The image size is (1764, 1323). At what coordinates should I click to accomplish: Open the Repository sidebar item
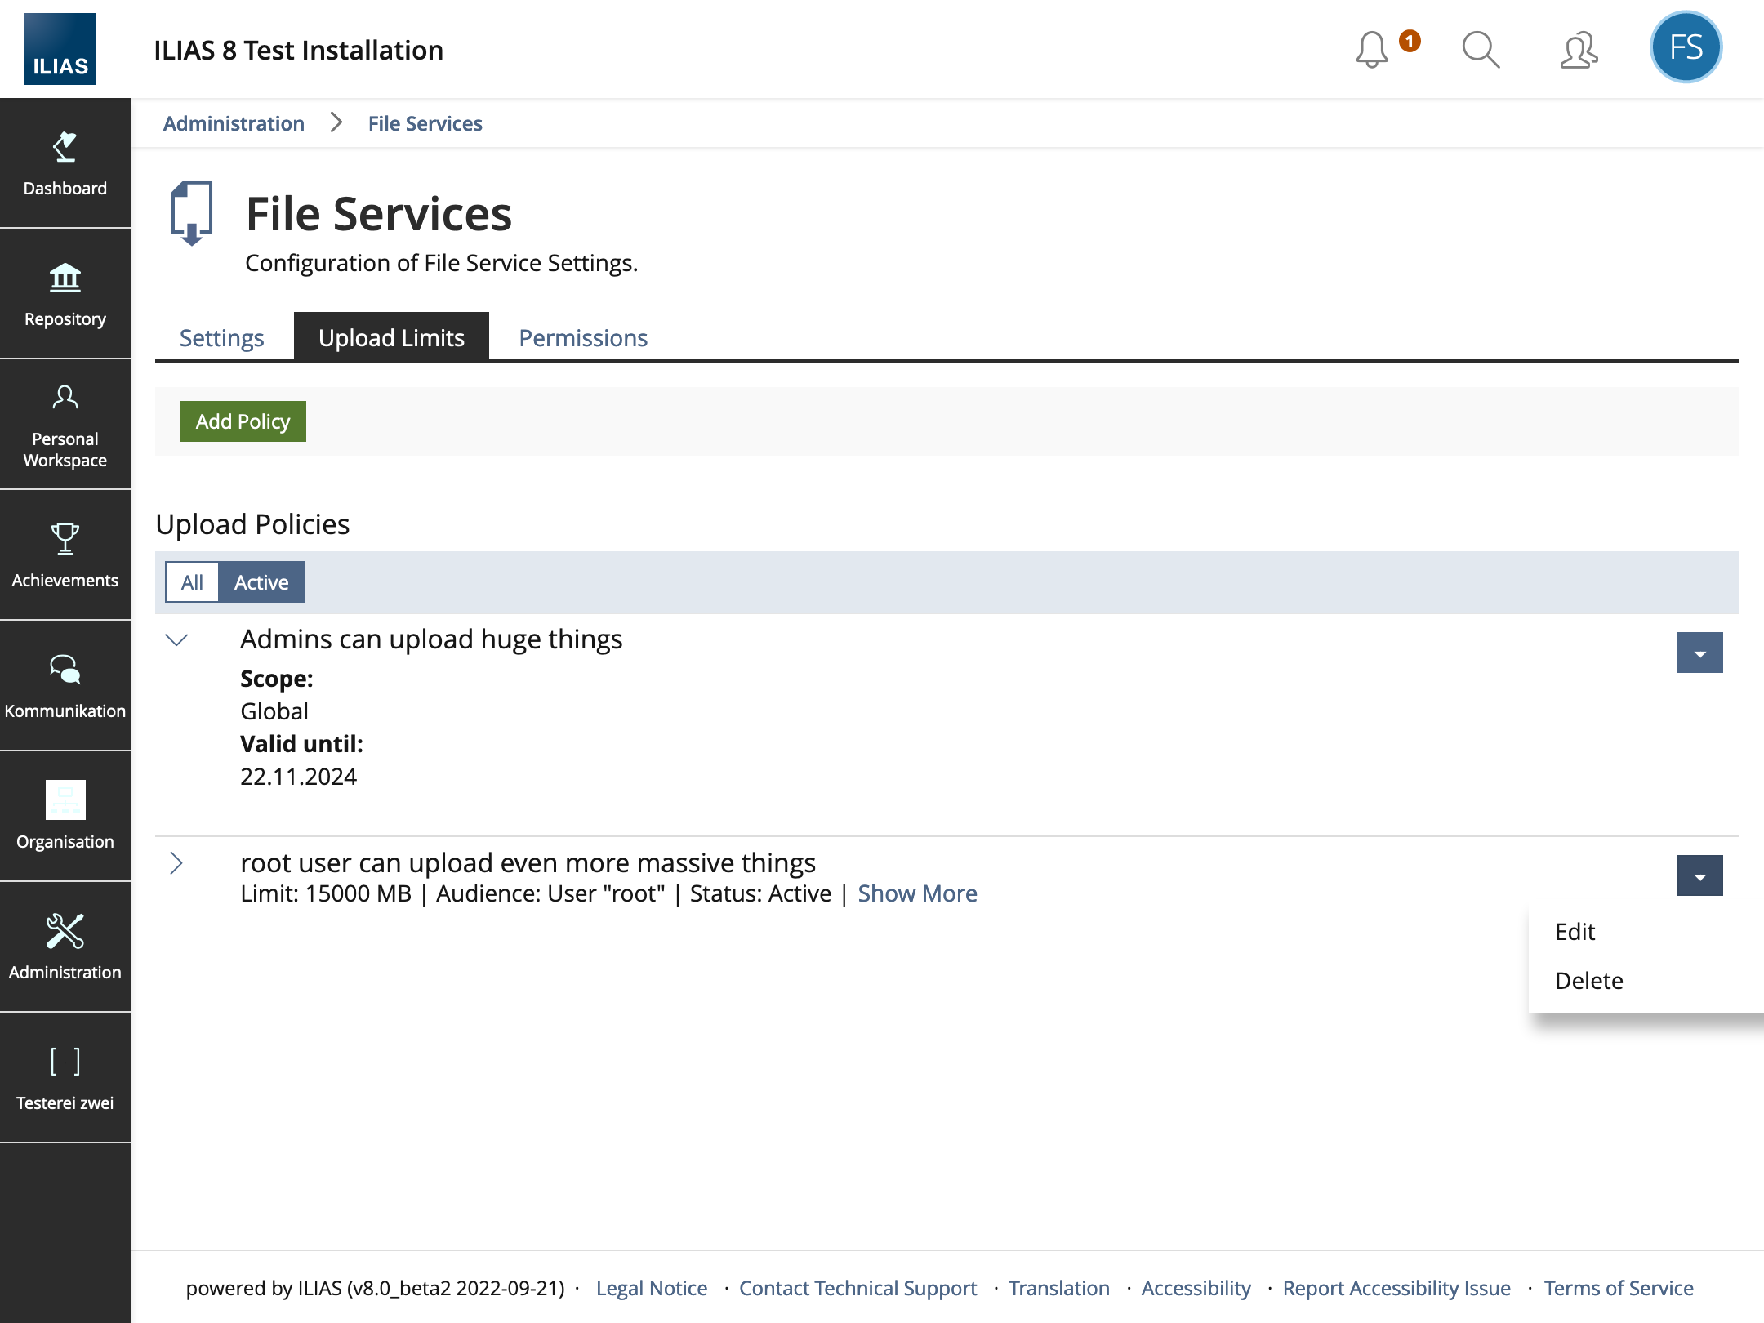coord(65,294)
